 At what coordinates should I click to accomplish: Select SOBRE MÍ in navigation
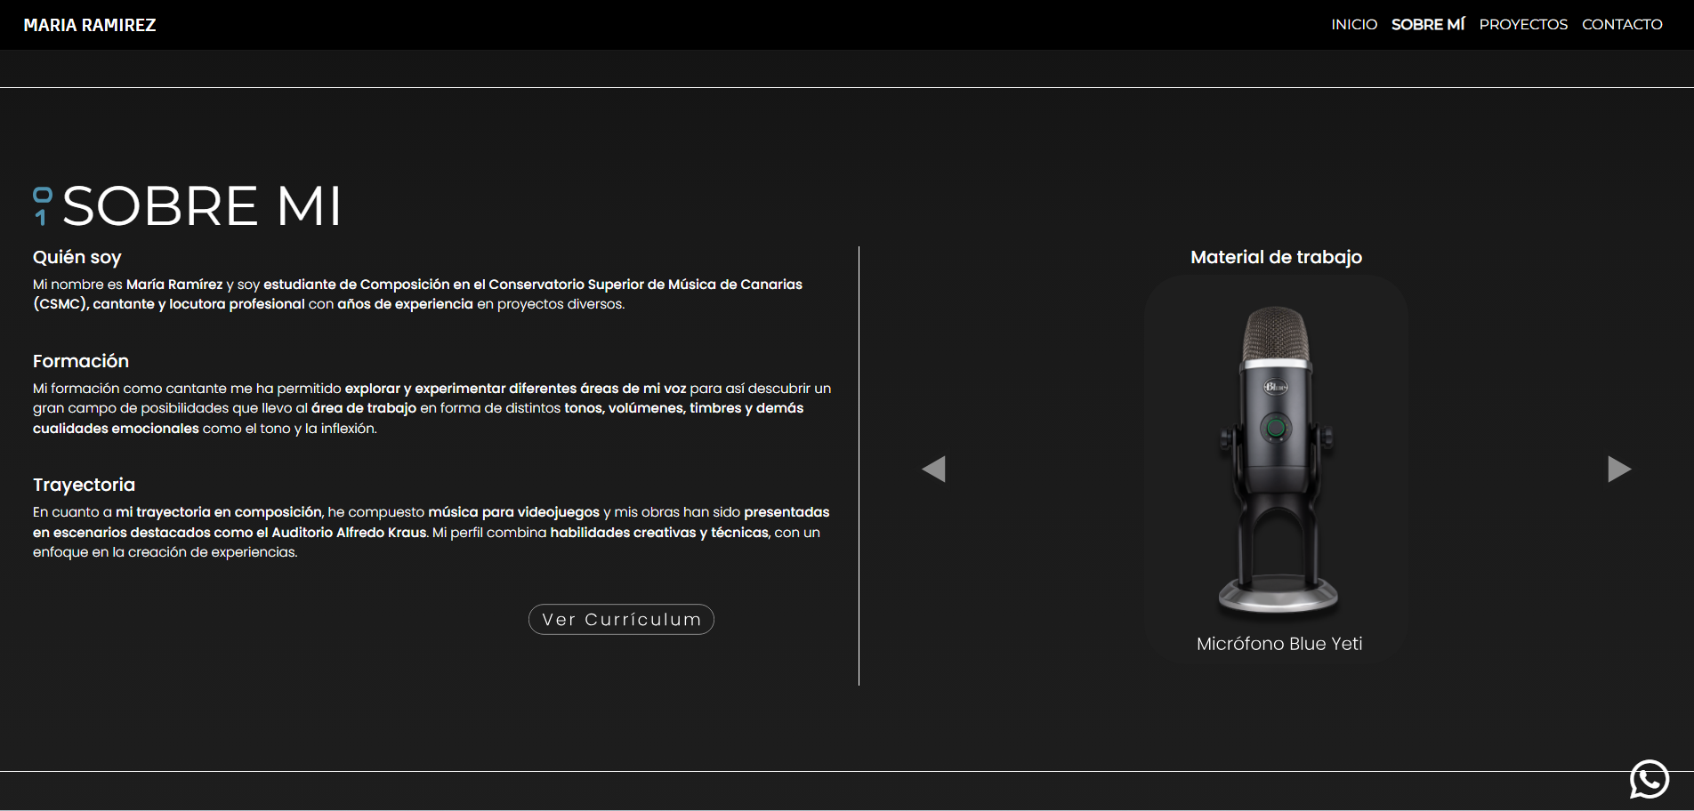pyautogui.click(x=1427, y=25)
